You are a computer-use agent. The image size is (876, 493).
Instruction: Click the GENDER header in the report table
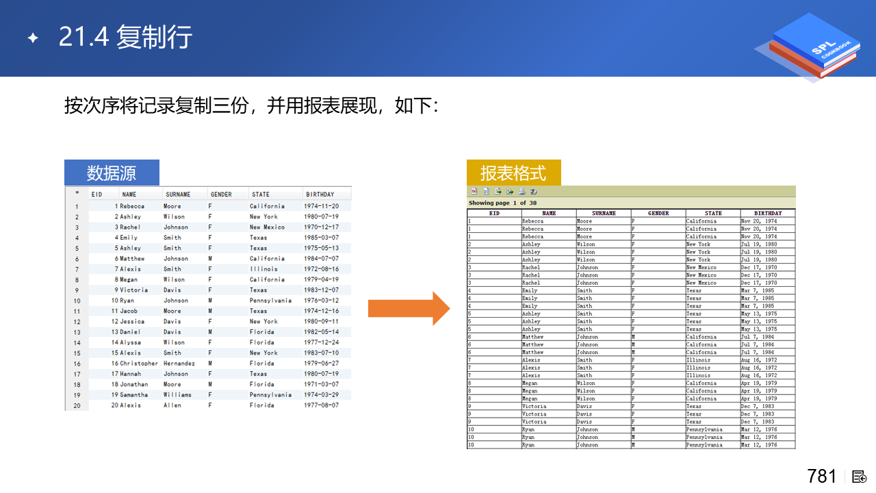(x=658, y=213)
